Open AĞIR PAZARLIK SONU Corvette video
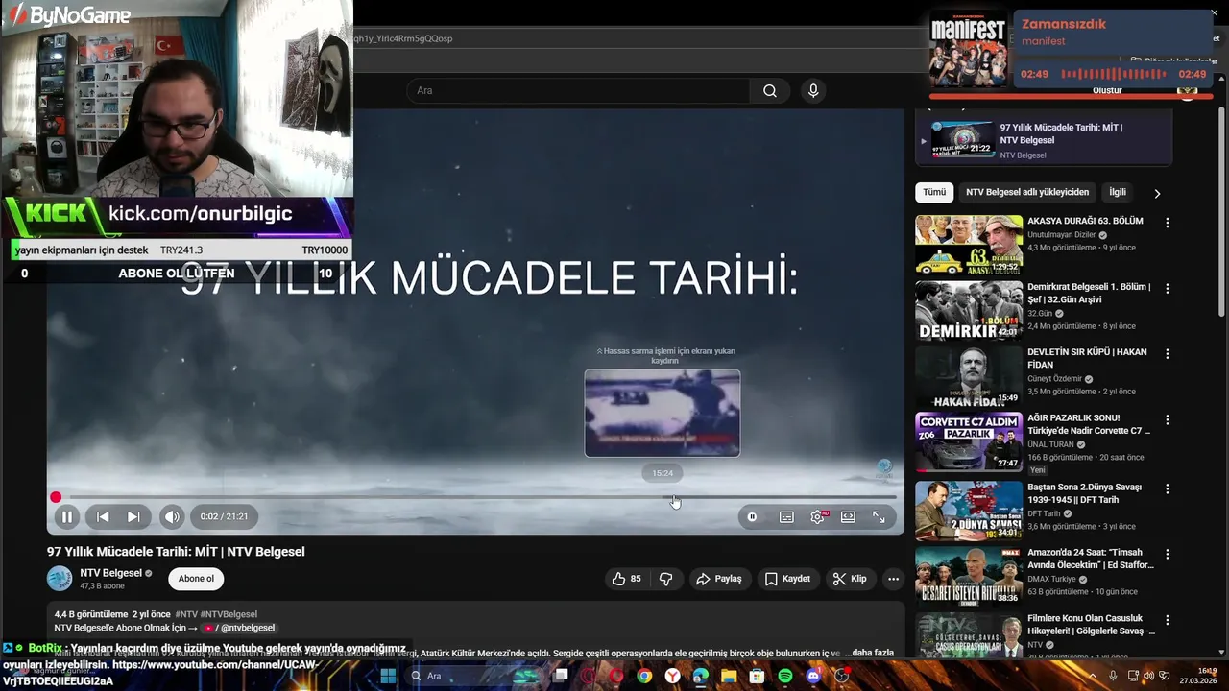The height and width of the screenshot is (691, 1229). (x=969, y=442)
